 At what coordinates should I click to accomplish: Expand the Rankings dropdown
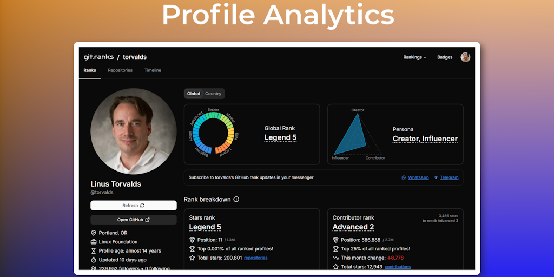point(414,57)
